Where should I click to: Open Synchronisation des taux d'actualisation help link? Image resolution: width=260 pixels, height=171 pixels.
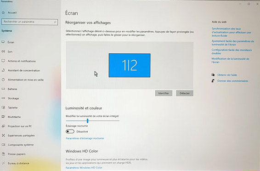tap(231, 32)
